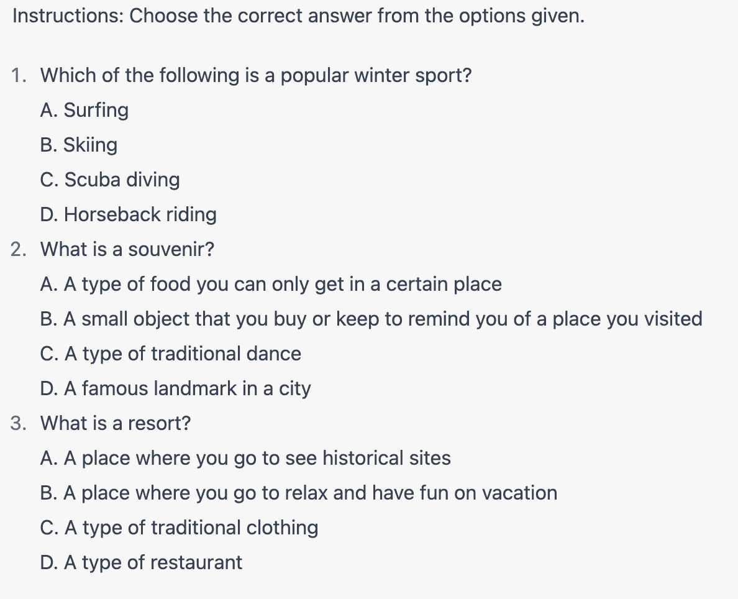
Task: Click question 1 about winter sport
Action: [255, 75]
